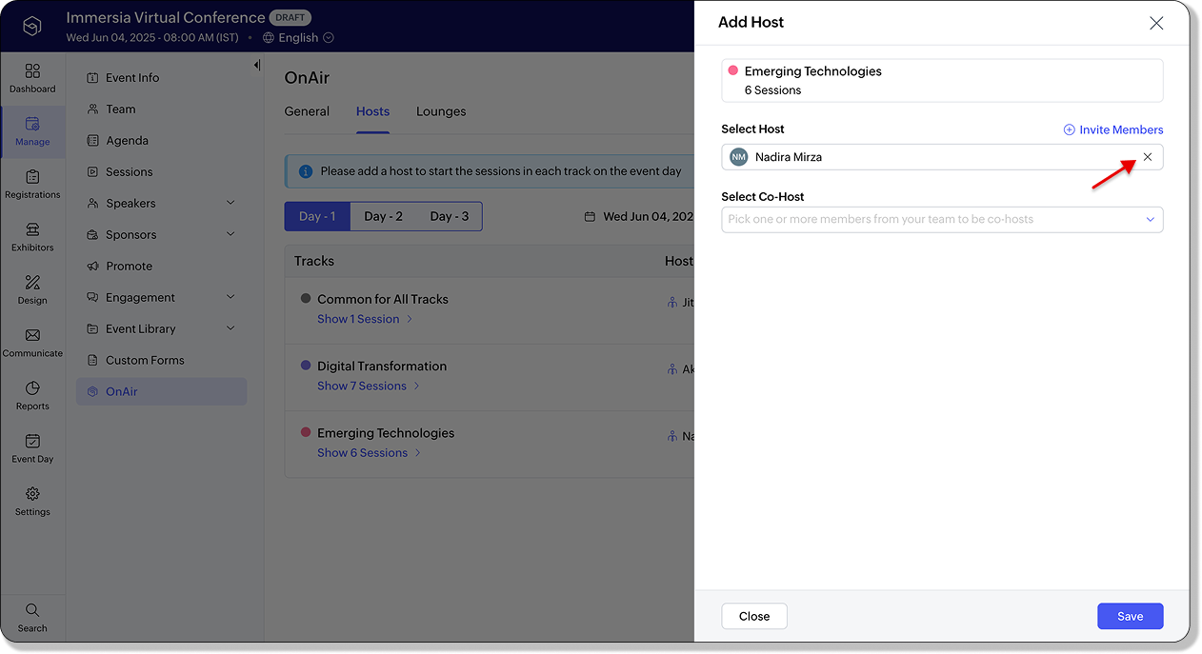
Task: Clear selected host Nadira Mirza
Action: click(x=1147, y=157)
